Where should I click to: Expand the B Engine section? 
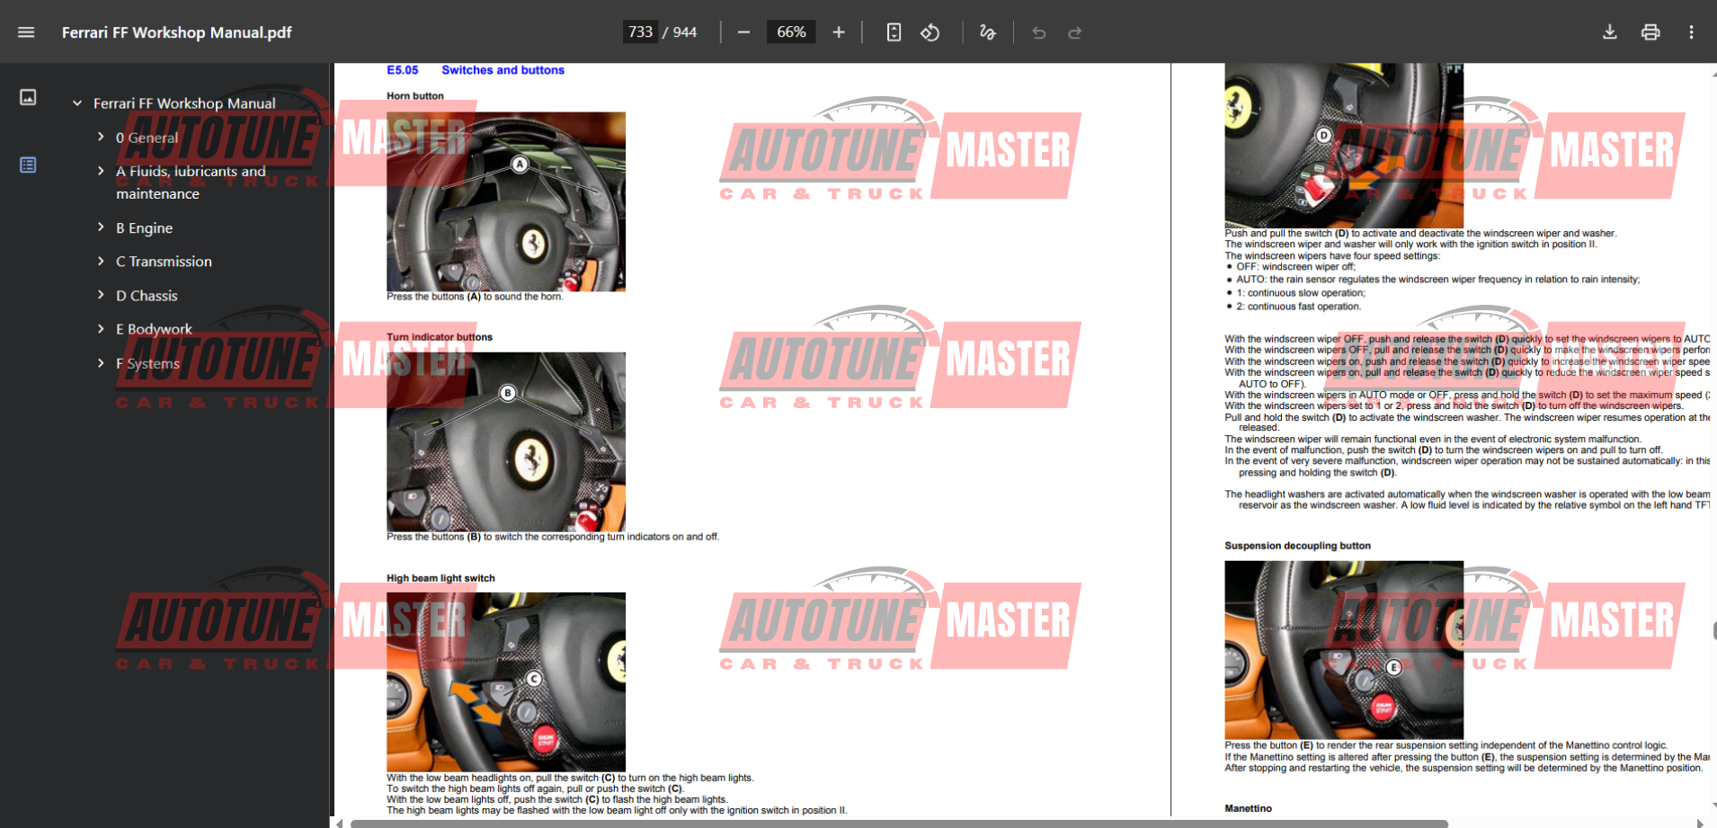[101, 227]
